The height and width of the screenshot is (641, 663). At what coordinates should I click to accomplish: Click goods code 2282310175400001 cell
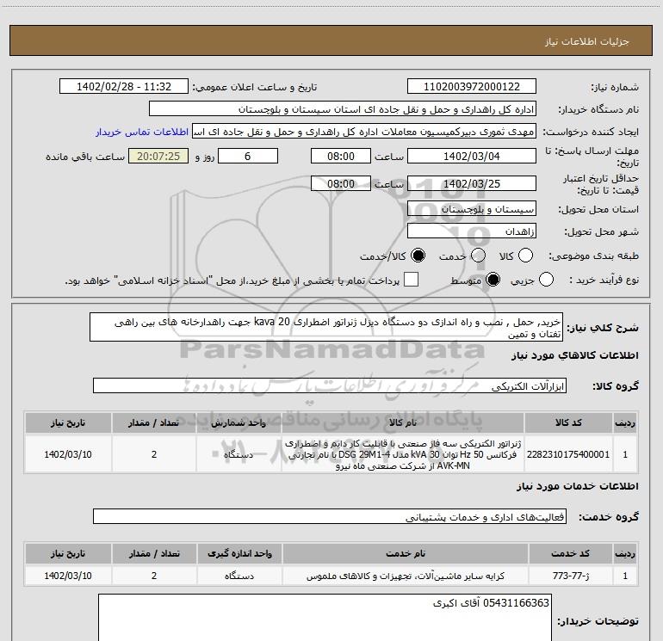tap(568, 454)
